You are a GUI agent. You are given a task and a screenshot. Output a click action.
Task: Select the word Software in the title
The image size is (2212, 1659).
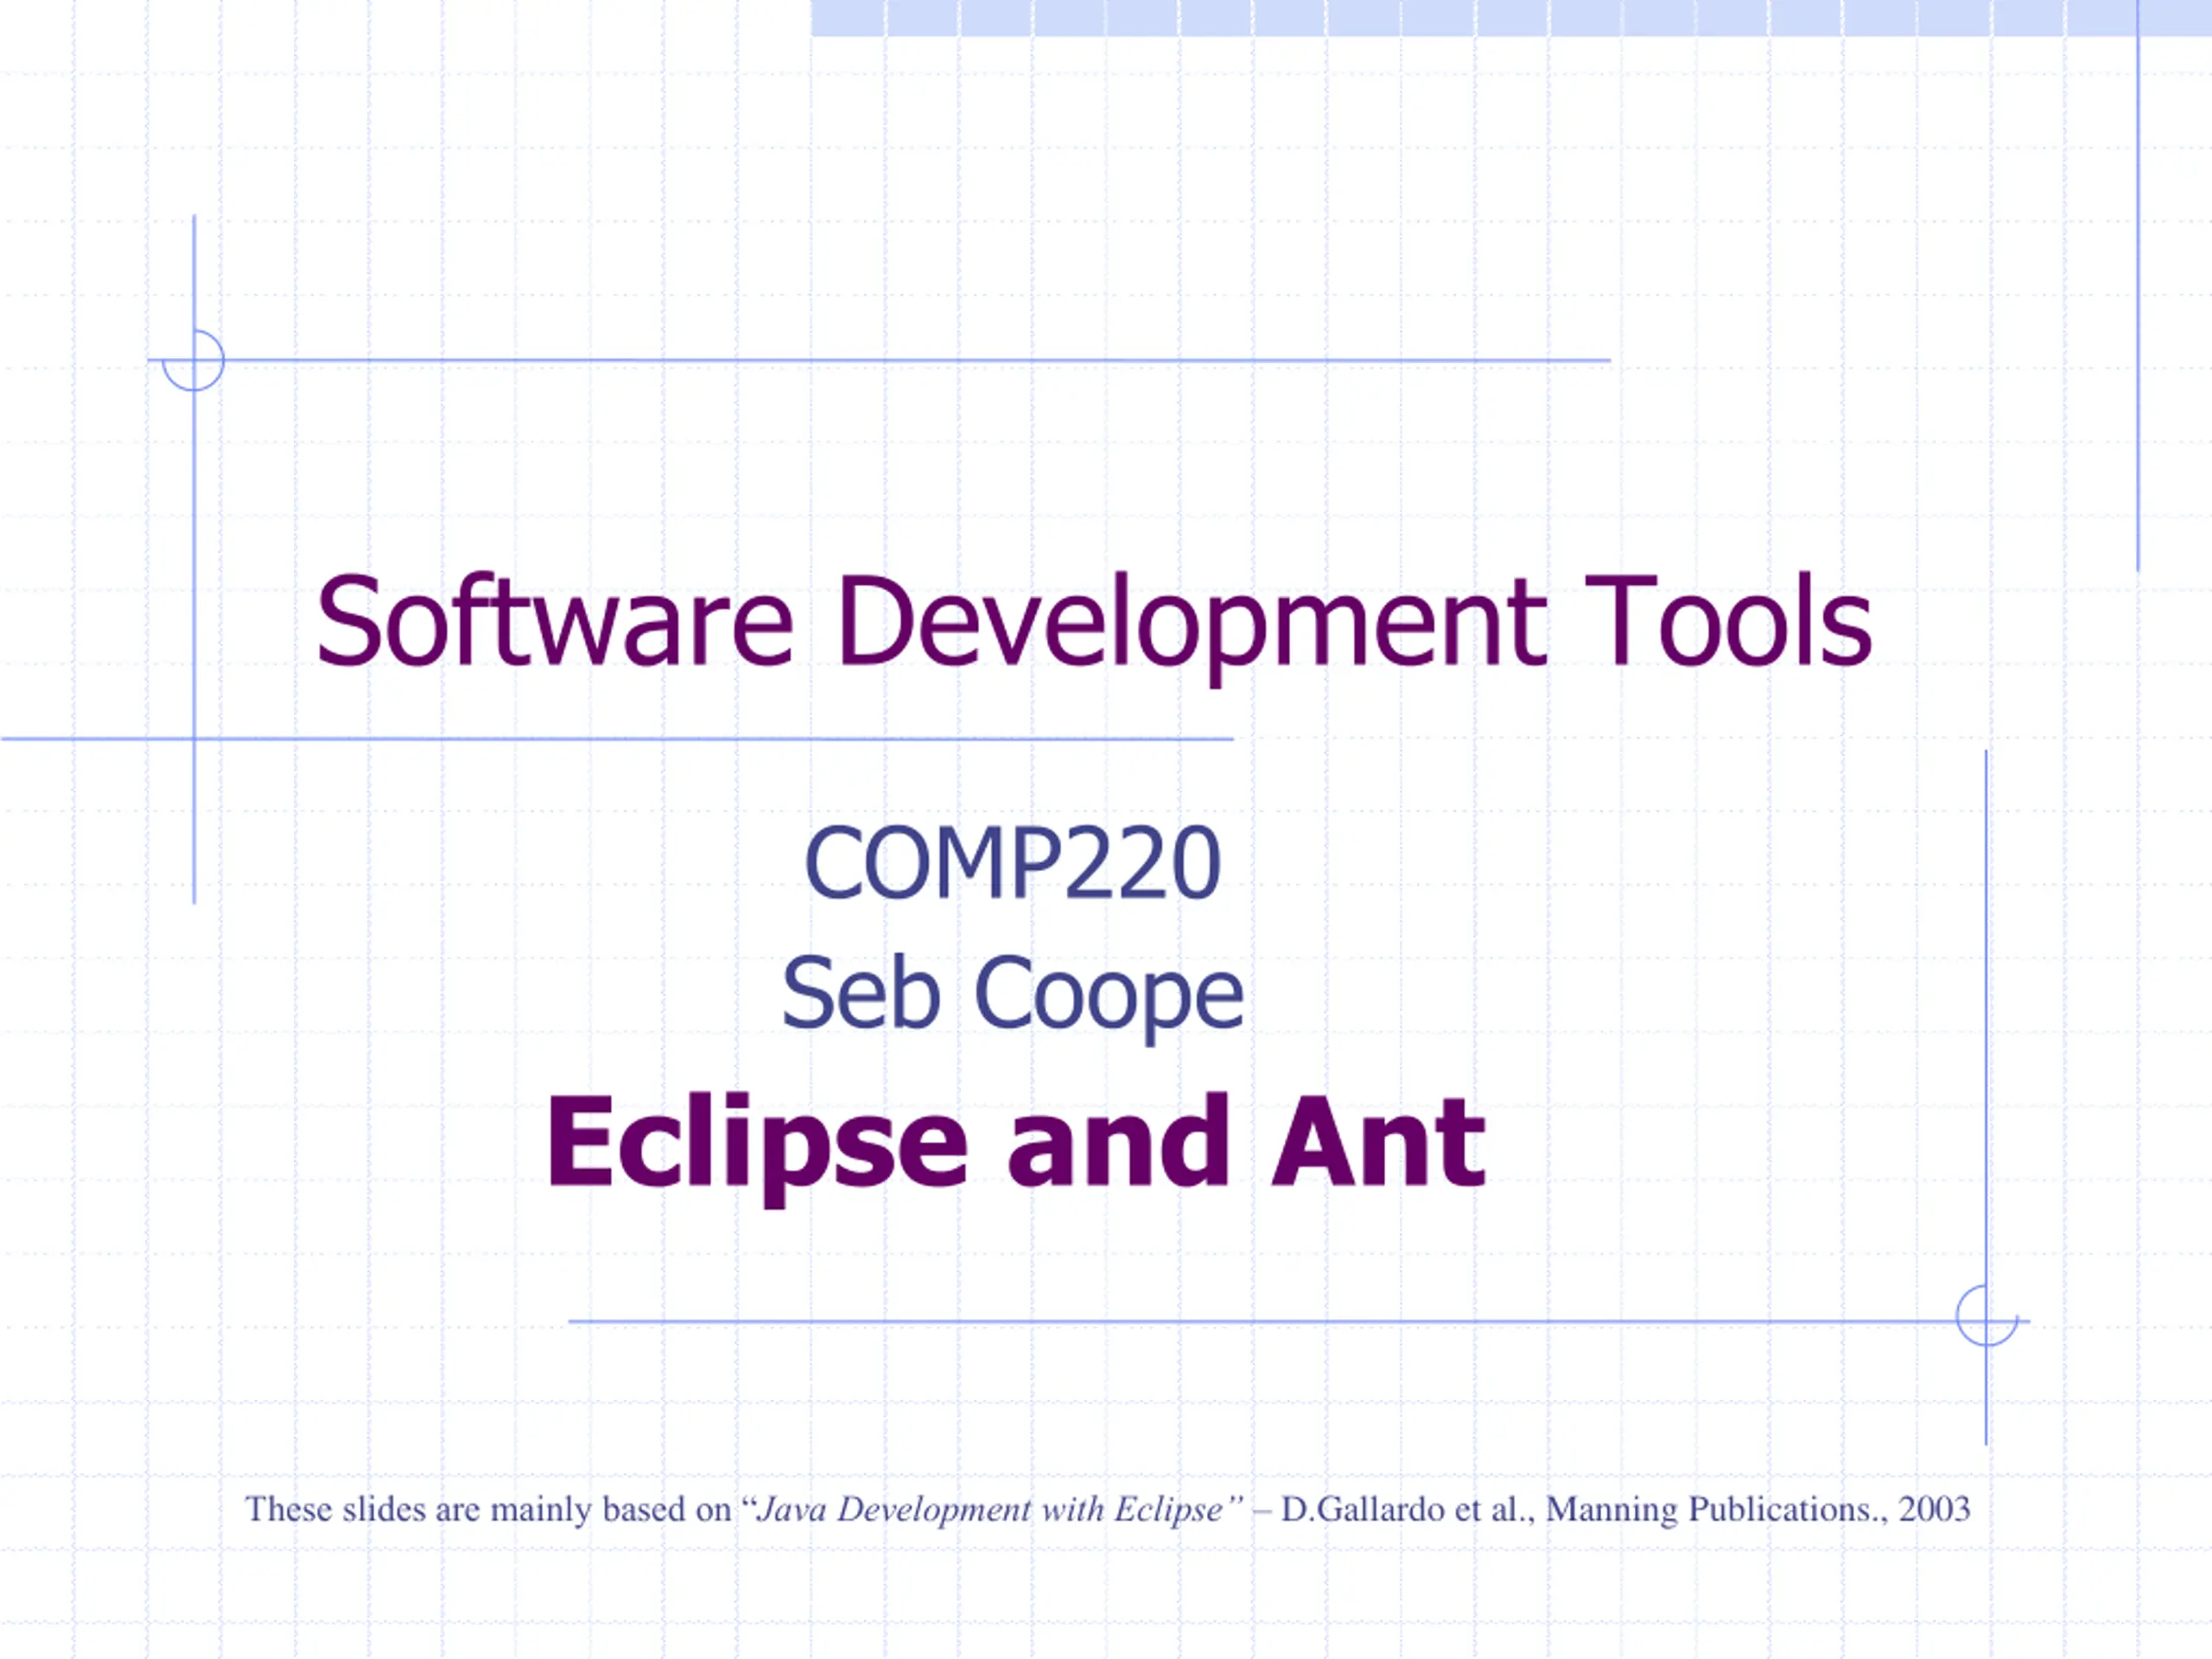[555, 622]
